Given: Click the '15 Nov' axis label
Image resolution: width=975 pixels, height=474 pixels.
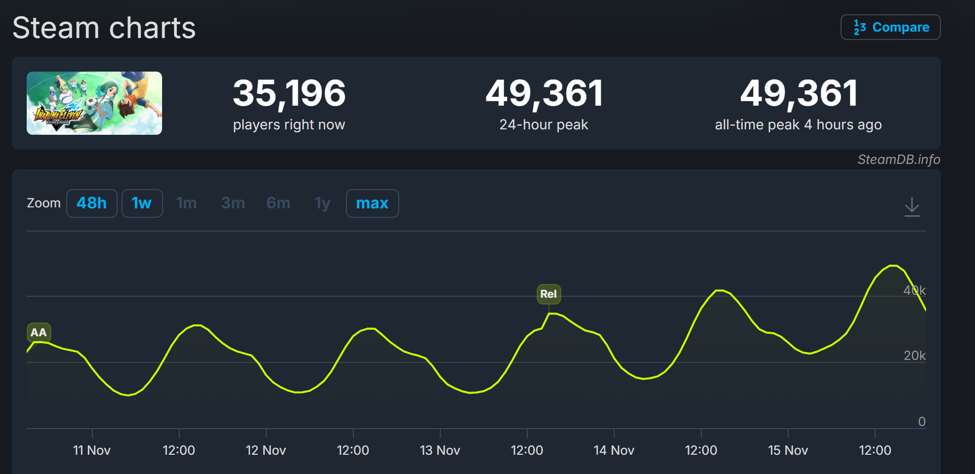Looking at the screenshot, I should coord(788,450).
